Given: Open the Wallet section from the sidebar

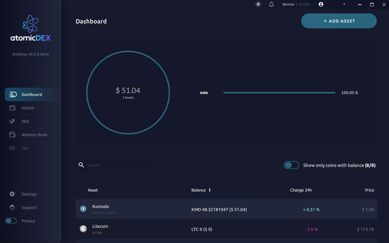Looking at the screenshot, I should tap(28, 108).
